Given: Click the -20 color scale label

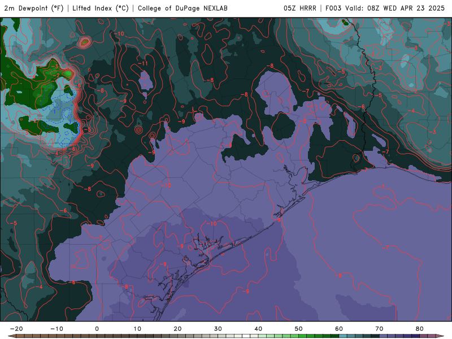Looking at the screenshot, I should (x=16, y=329).
